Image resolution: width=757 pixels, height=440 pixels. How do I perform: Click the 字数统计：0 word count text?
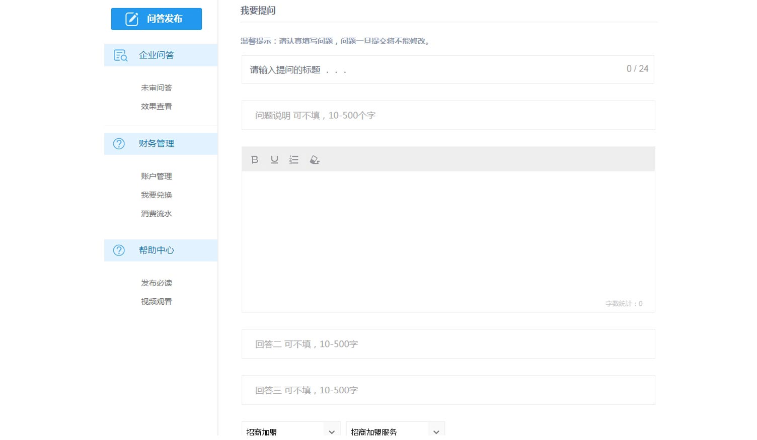point(624,304)
